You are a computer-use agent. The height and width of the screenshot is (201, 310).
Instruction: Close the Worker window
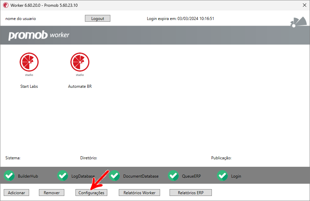pyautogui.click(x=305, y=5)
